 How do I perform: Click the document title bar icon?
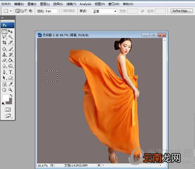39,35
